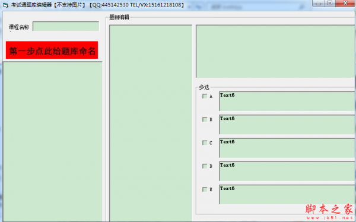Click option B answer text box
Screen dimensions: 356x222
click(x=287, y=125)
